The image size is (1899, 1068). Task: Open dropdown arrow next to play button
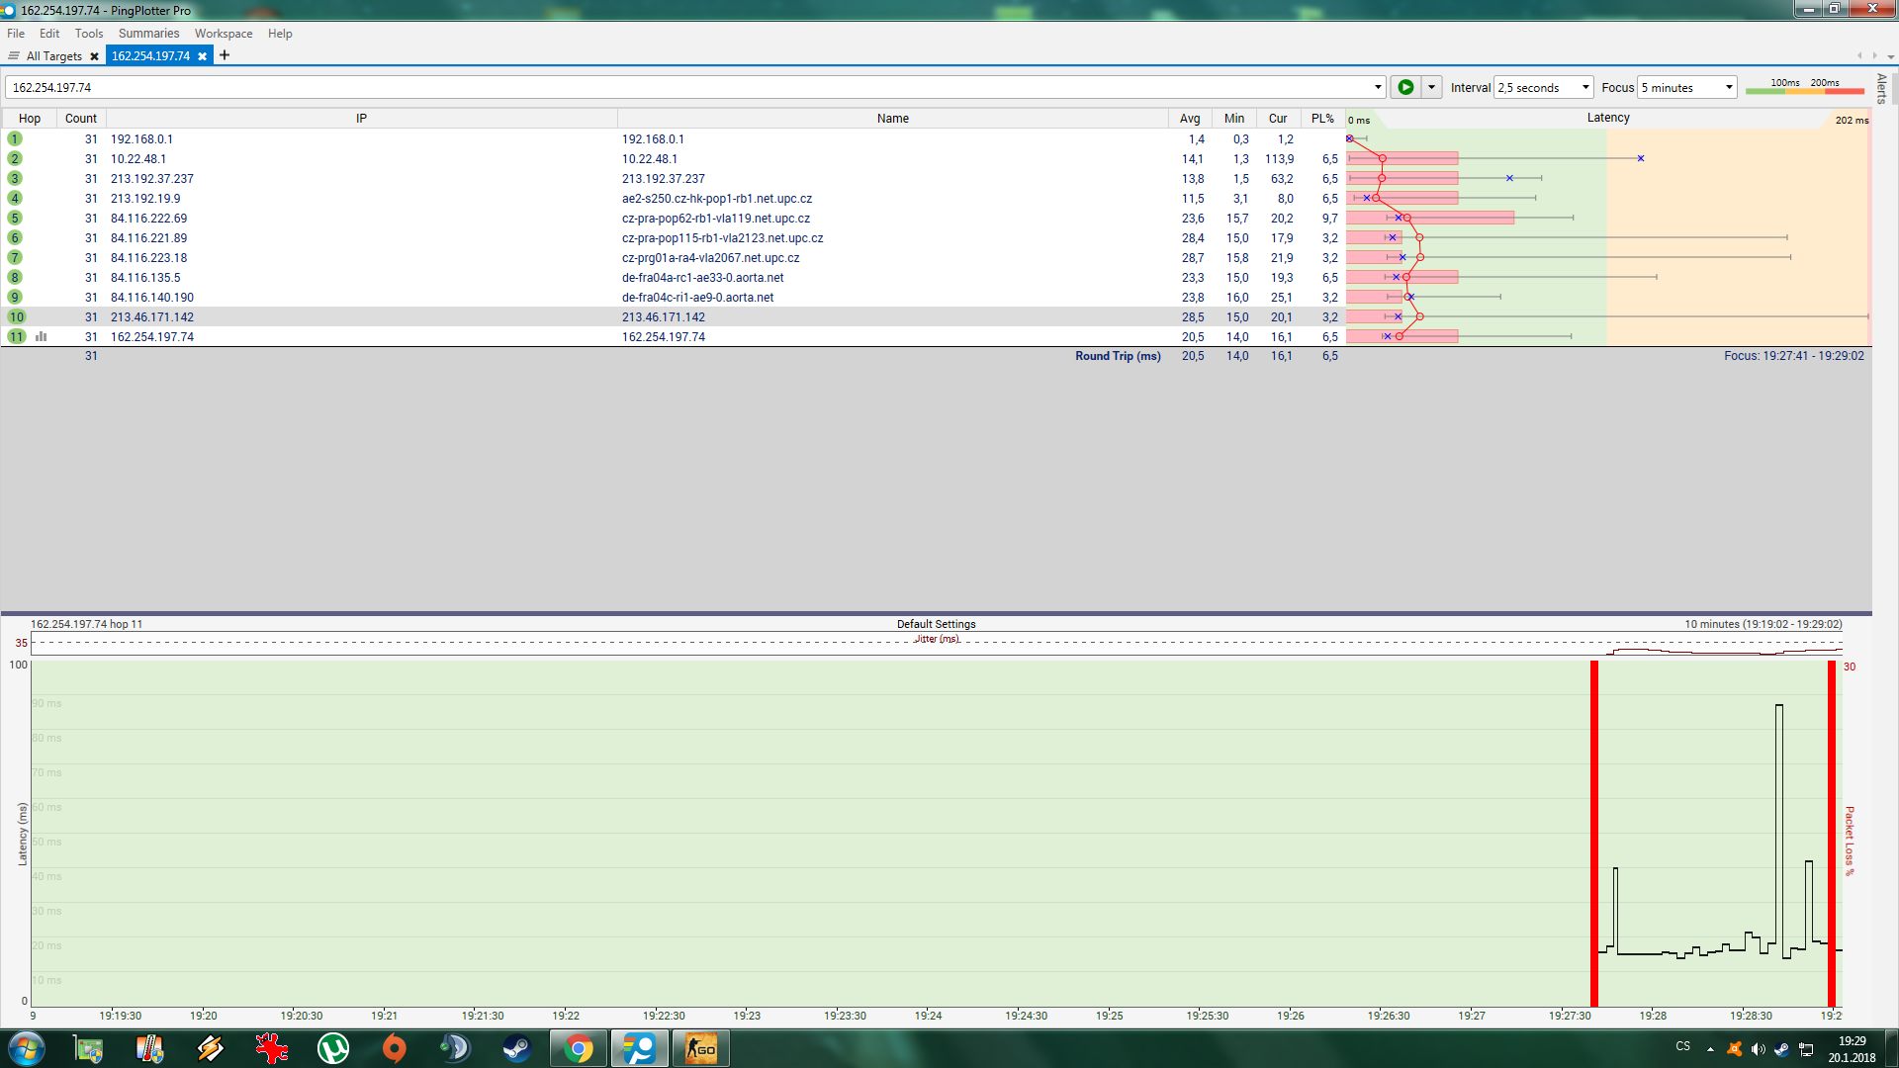(x=1431, y=87)
